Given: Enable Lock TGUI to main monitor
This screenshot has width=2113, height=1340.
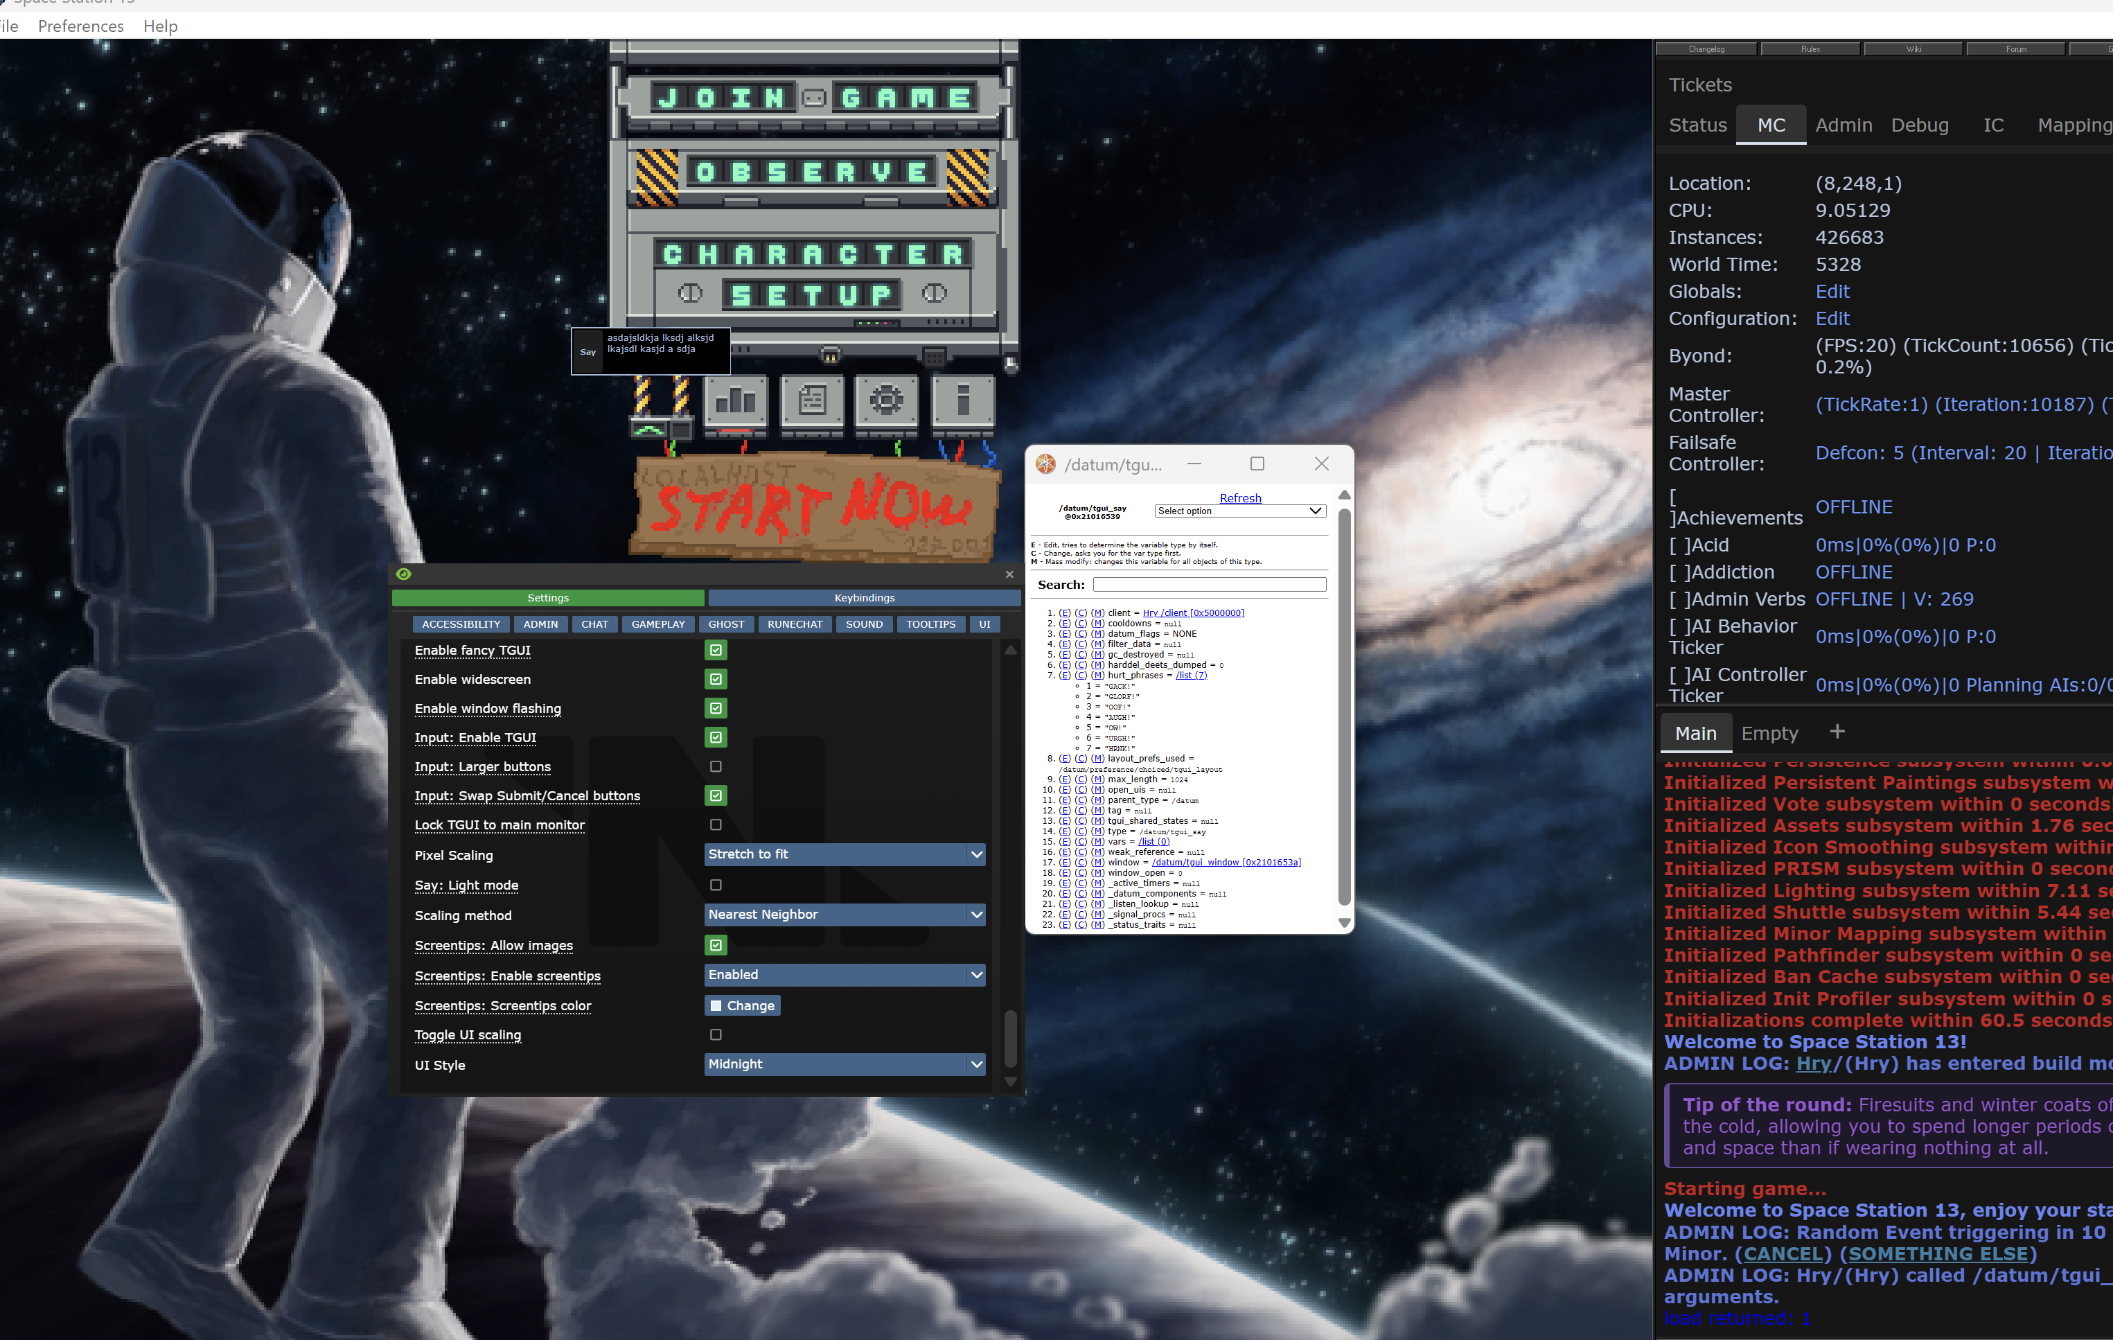Looking at the screenshot, I should pyautogui.click(x=716, y=825).
